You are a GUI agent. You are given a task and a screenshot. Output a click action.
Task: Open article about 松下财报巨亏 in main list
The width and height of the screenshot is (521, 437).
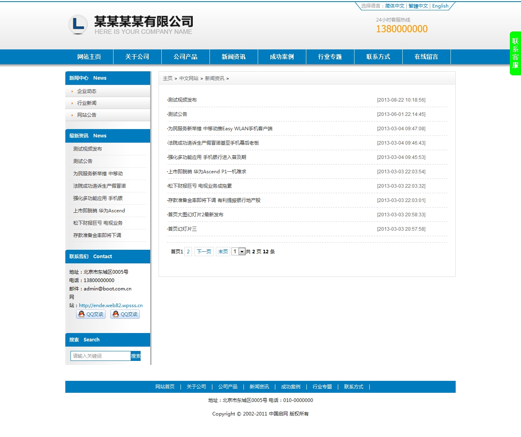[x=200, y=186]
